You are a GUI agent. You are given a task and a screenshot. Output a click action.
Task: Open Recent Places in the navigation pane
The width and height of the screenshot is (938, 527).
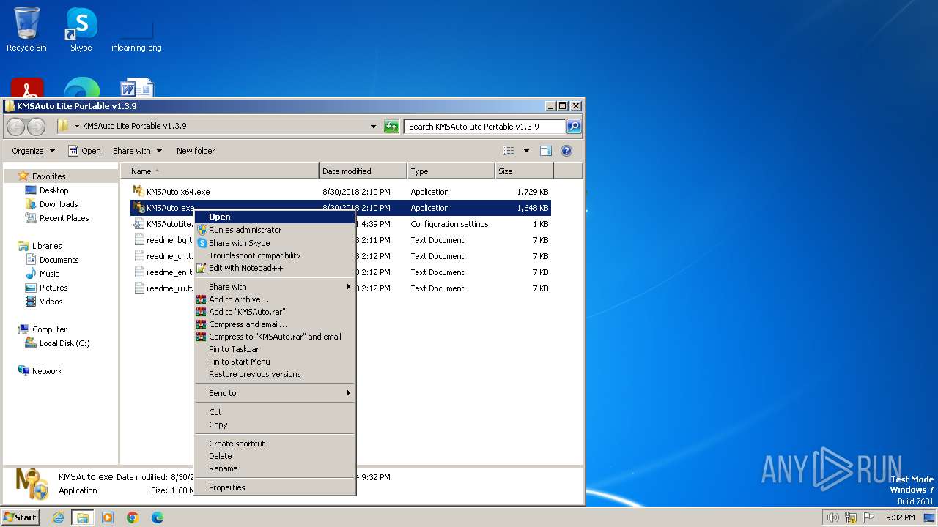pos(64,218)
